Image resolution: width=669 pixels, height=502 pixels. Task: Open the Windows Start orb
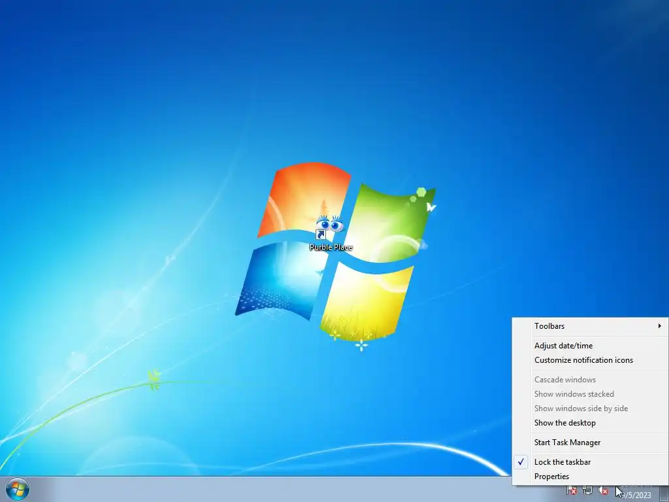[18, 489]
